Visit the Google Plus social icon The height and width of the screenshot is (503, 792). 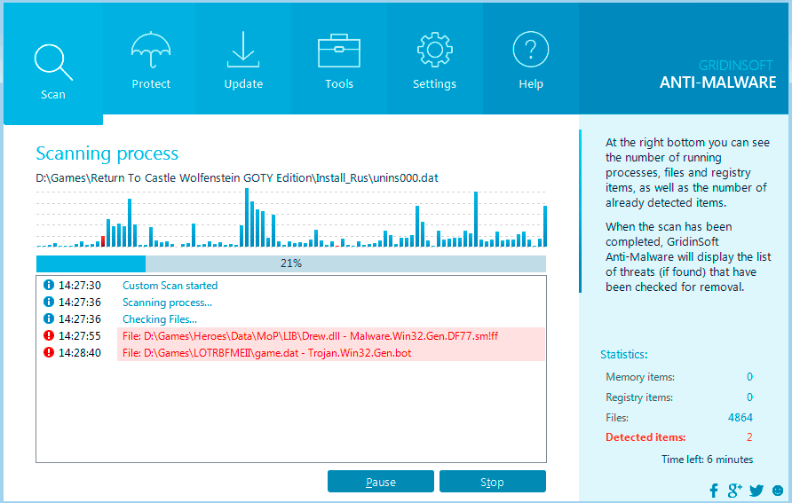[735, 490]
